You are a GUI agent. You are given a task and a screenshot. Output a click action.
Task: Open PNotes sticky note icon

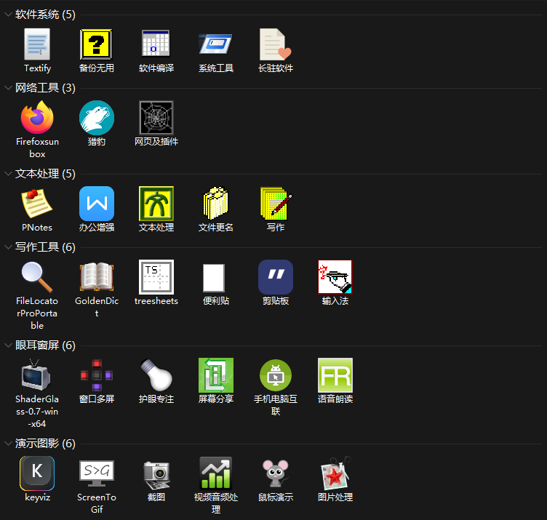click(37, 204)
